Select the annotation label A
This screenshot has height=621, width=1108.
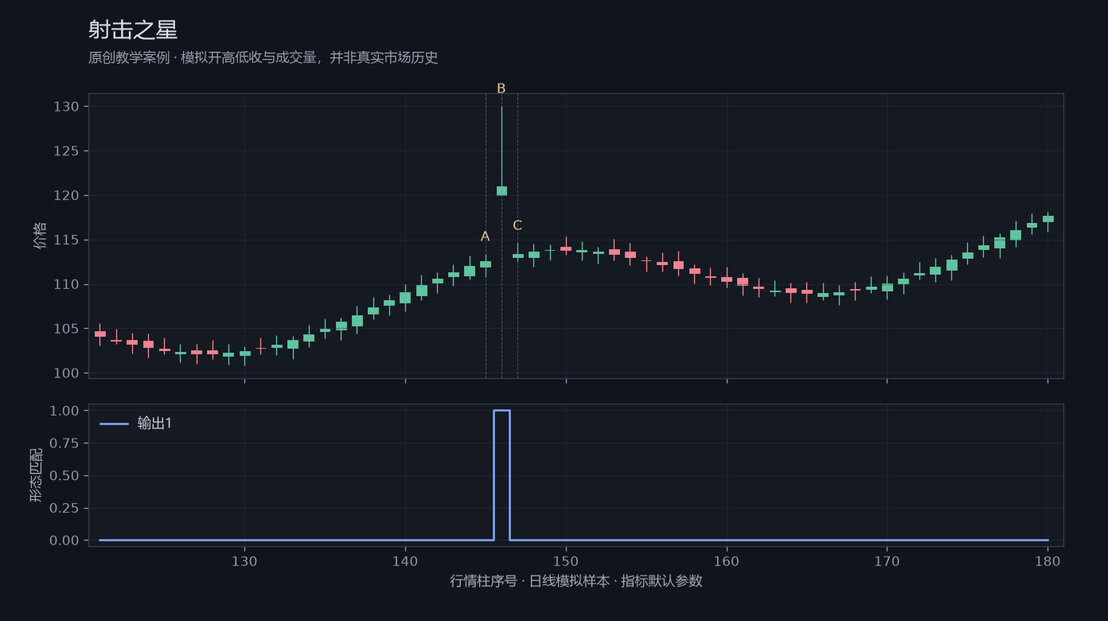(486, 236)
